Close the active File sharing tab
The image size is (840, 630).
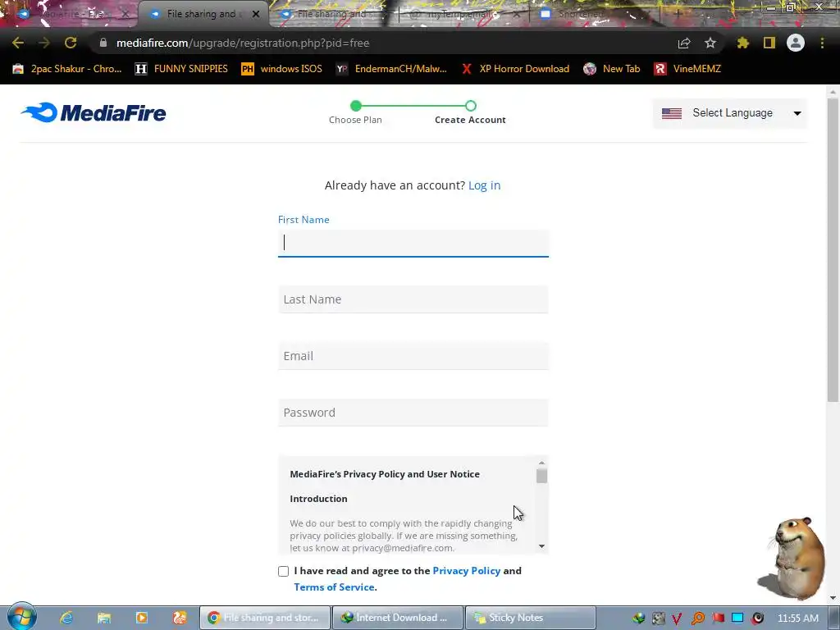(256, 14)
